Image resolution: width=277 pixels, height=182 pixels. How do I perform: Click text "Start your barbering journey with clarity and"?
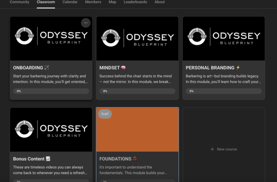(50, 76)
